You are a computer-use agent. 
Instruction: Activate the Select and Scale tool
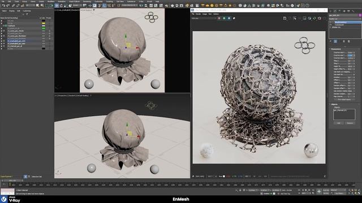[x=66, y=6]
